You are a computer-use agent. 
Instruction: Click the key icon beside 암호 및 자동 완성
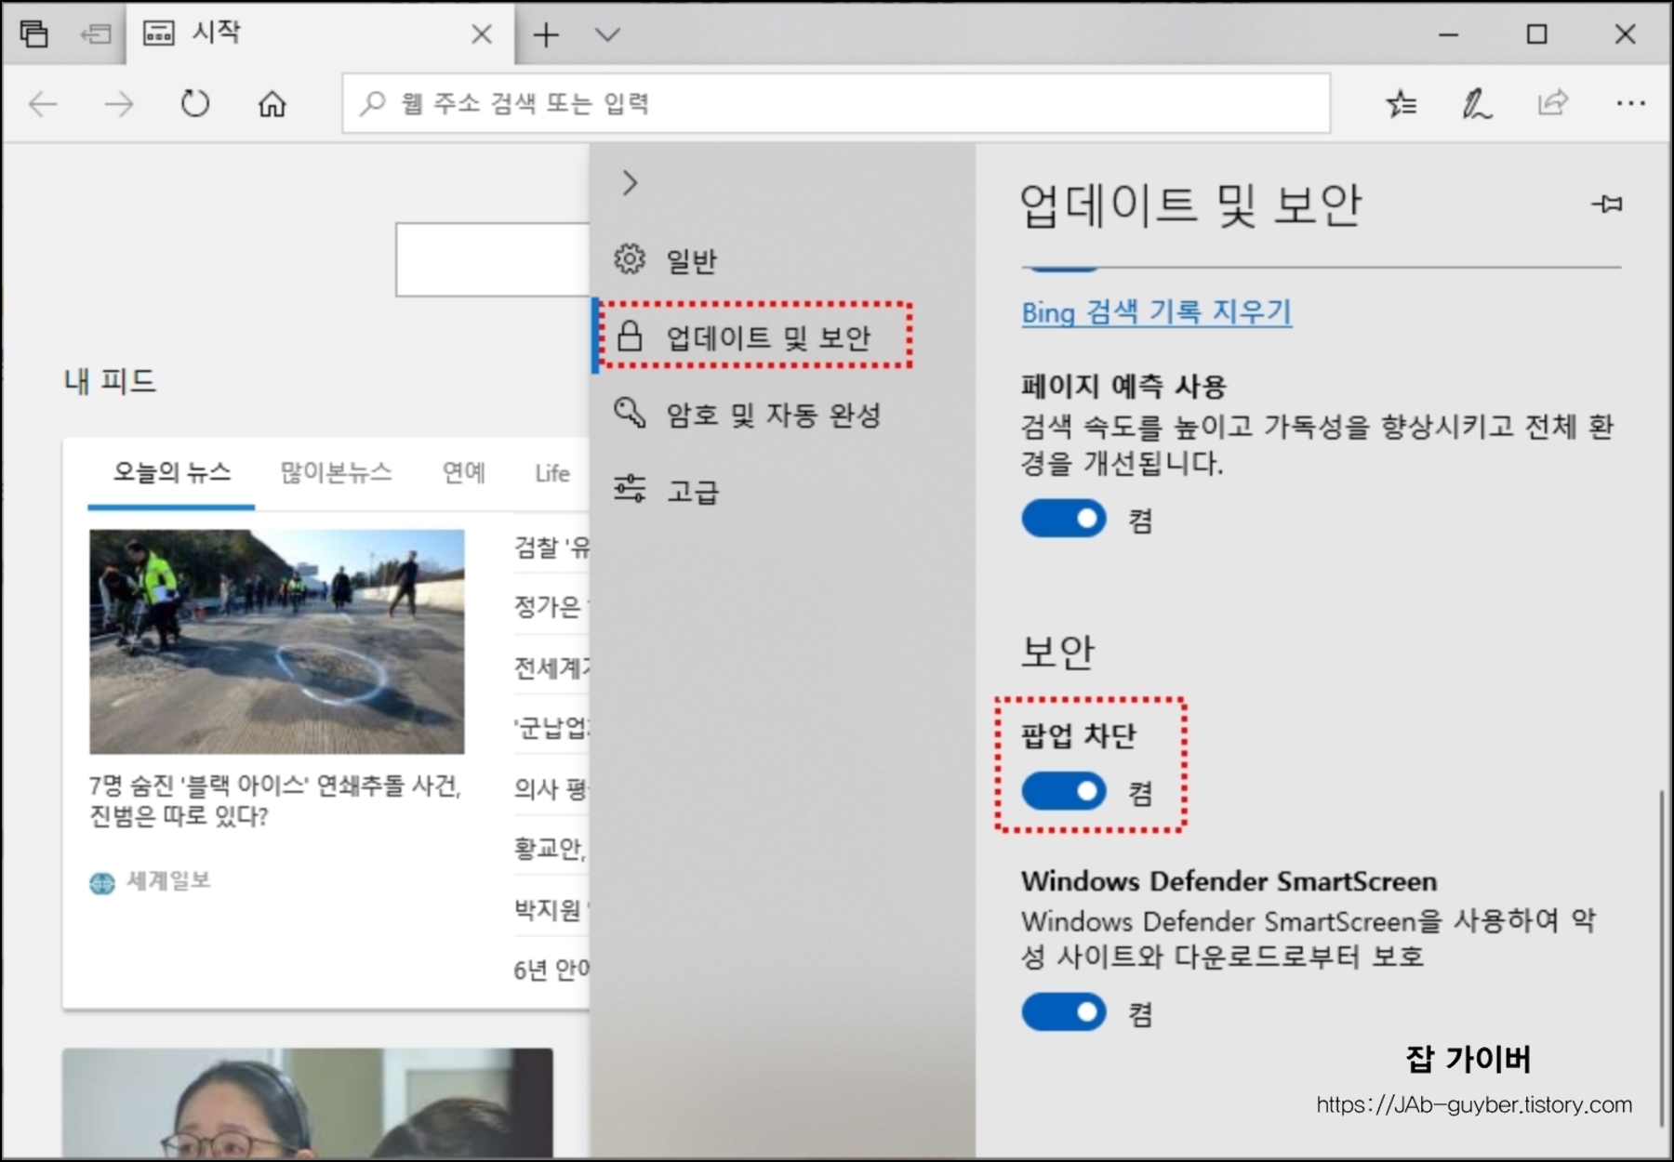(630, 412)
